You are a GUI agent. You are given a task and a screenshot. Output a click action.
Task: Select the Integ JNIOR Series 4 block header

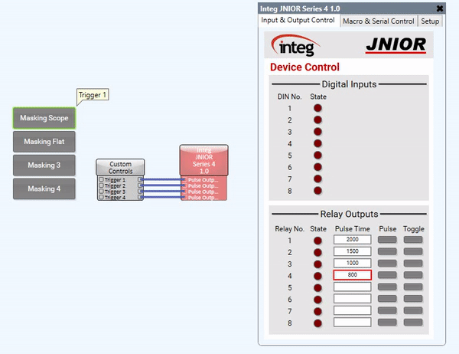point(204,160)
